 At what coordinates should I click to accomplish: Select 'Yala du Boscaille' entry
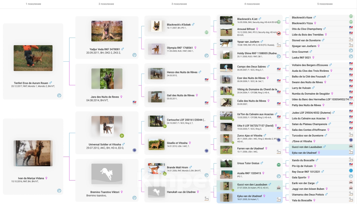click(302, 200)
